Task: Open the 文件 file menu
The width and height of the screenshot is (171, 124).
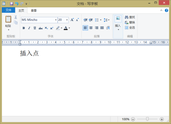Action: point(9,10)
